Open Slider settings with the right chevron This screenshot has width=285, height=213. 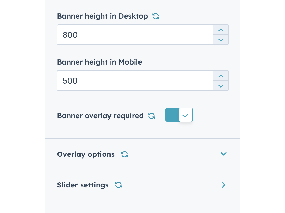click(223, 185)
